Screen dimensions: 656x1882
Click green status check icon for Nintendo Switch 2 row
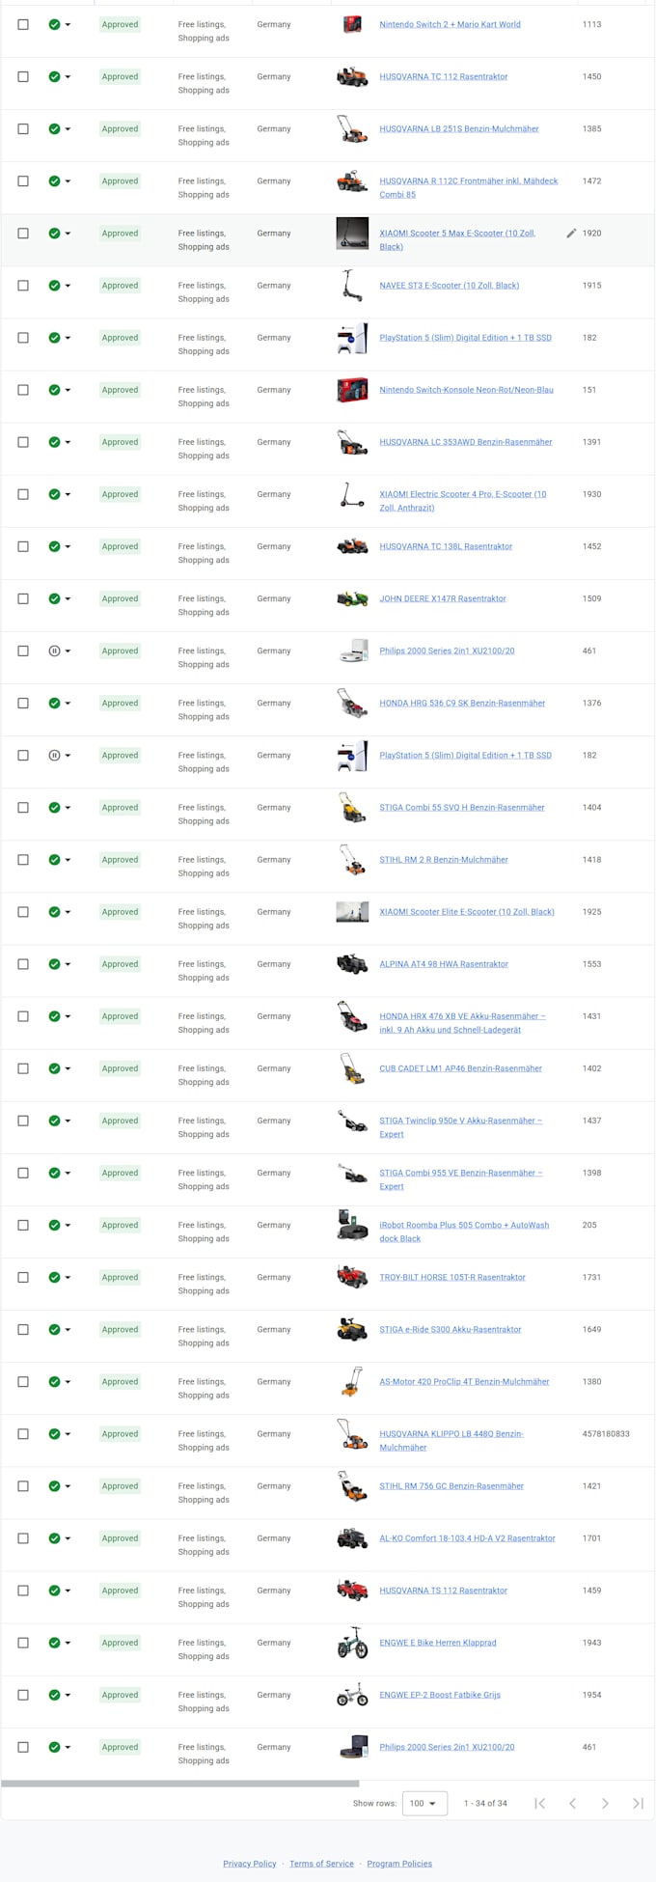pyautogui.click(x=54, y=24)
